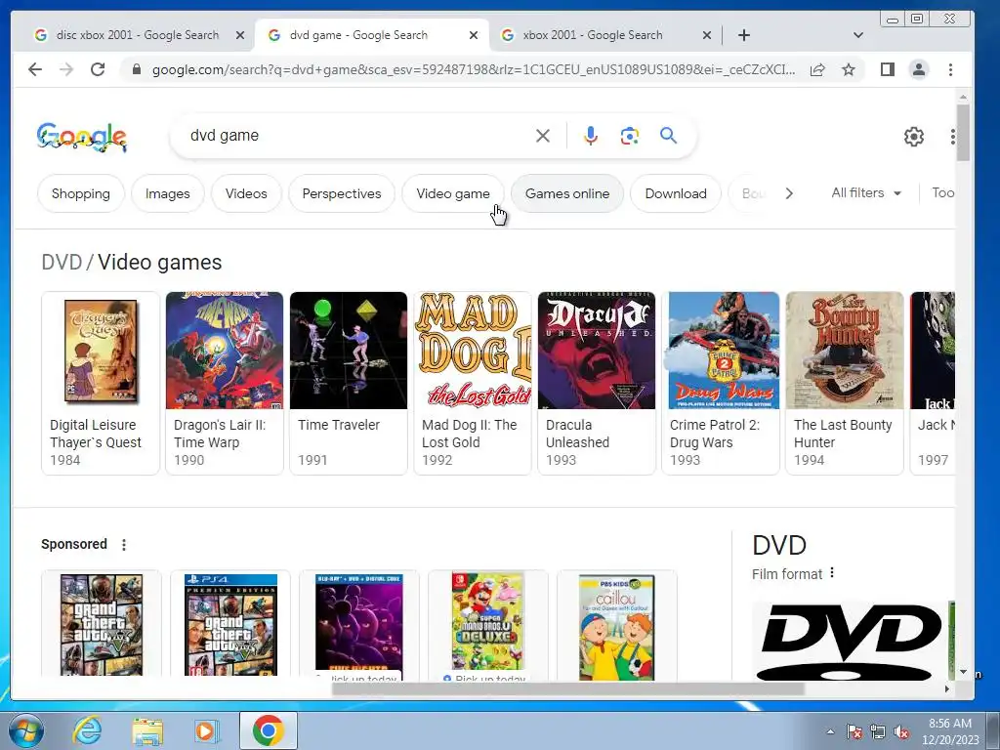Open DVD Film format more options
Viewport: 1000px width, 750px height.
coord(832,573)
